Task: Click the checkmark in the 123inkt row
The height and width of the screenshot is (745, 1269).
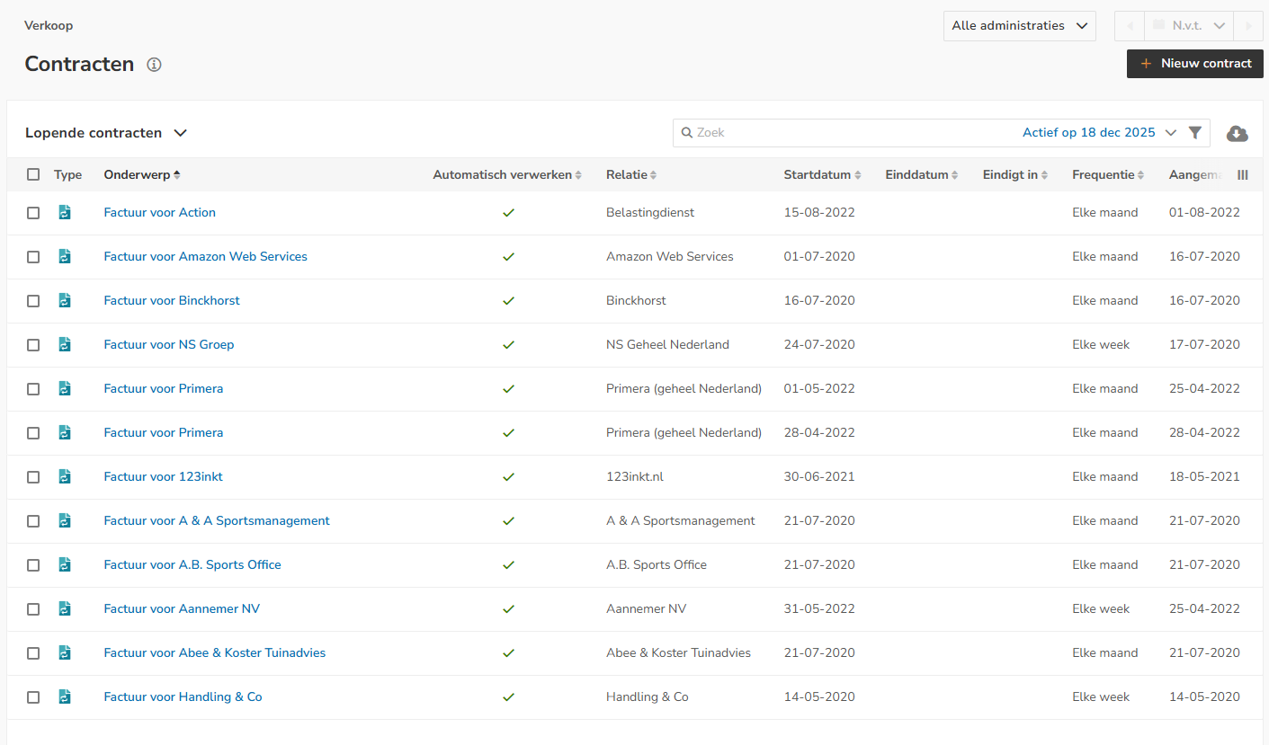Action: pyautogui.click(x=508, y=477)
